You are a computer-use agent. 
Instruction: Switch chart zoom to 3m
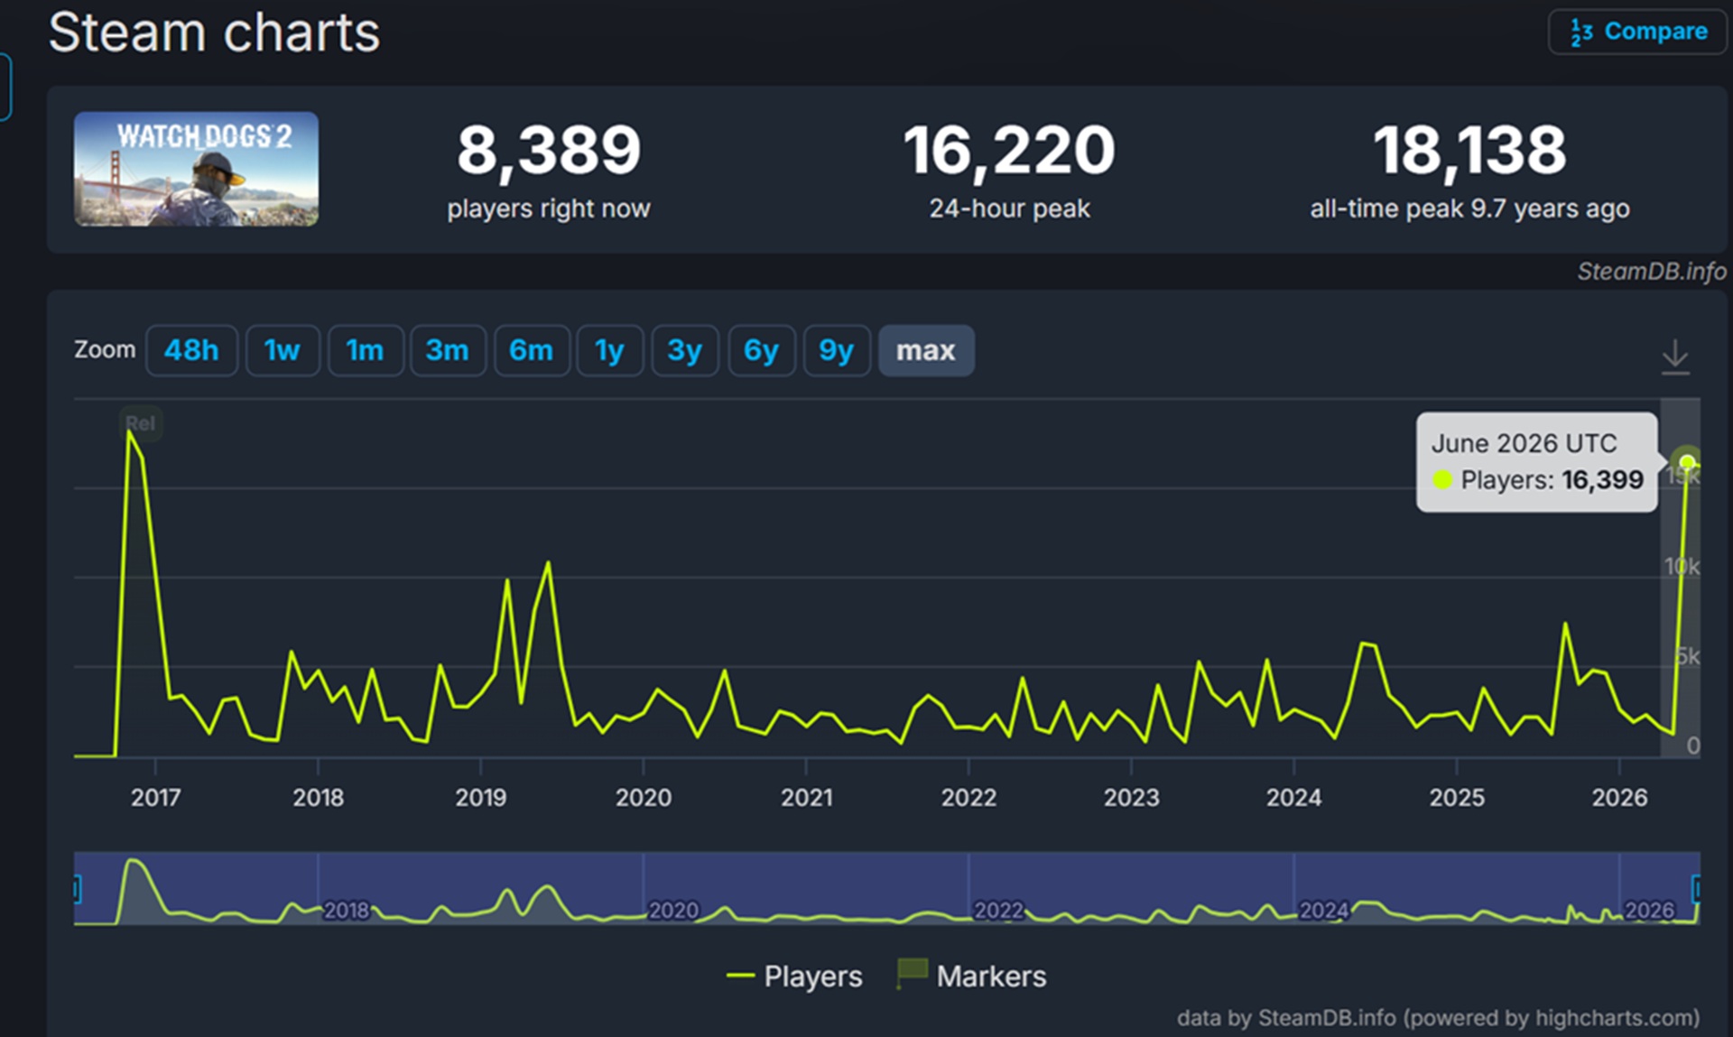pos(448,350)
